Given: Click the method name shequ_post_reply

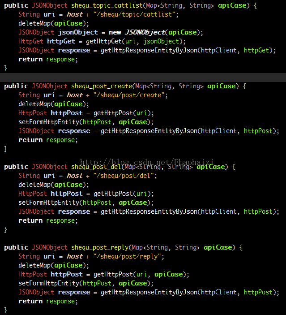Looking at the screenshot, I should [100, 247].
